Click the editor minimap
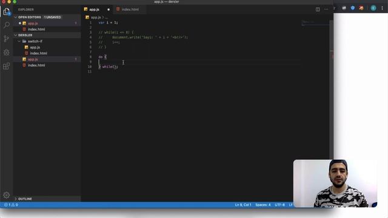 click(315, 24)
